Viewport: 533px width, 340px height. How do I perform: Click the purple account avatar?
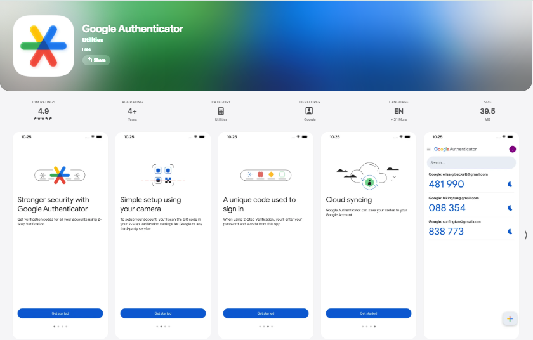coord(512,149)
